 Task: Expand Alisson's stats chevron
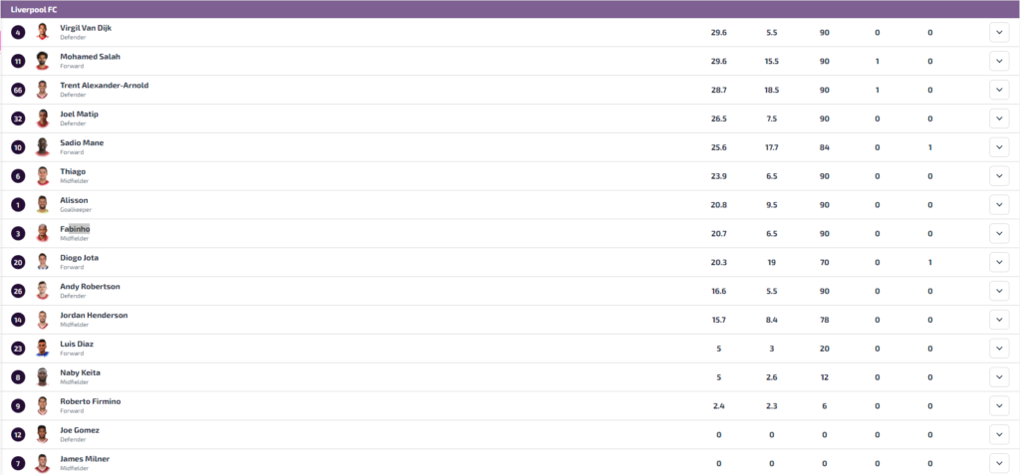998,204
